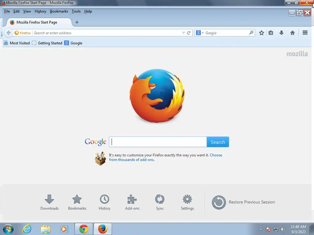
Task: Open the Windows Start menu
Action: pyautogui.click(x=8, y=229)
